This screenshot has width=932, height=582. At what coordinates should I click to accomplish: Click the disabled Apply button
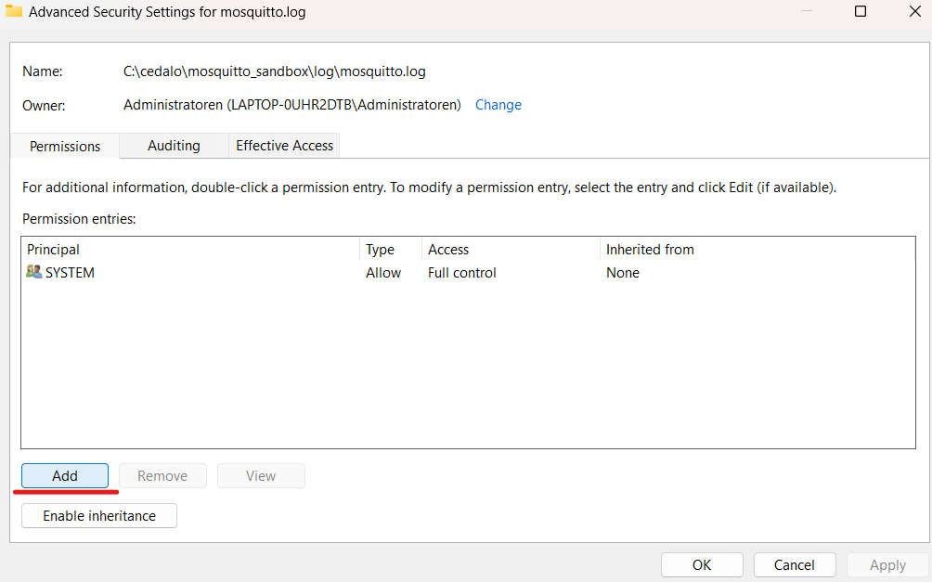887,564
